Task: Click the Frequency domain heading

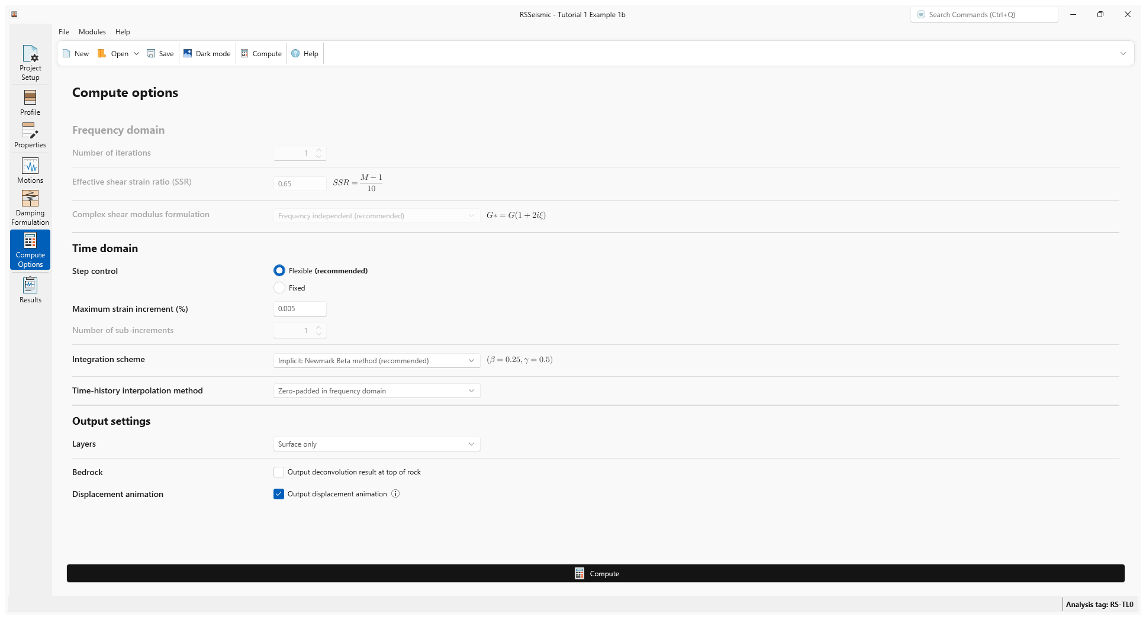Action: point(118,130)
